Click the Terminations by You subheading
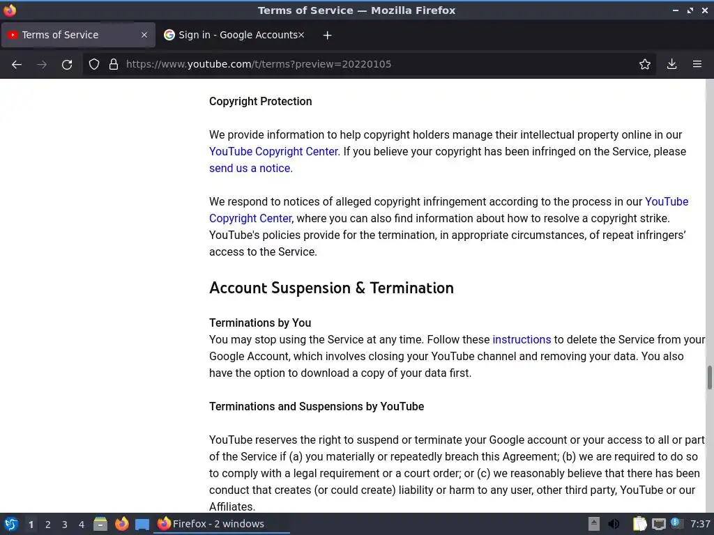Image resolution: width=714 pixels, height=535 pixels. 260,323
